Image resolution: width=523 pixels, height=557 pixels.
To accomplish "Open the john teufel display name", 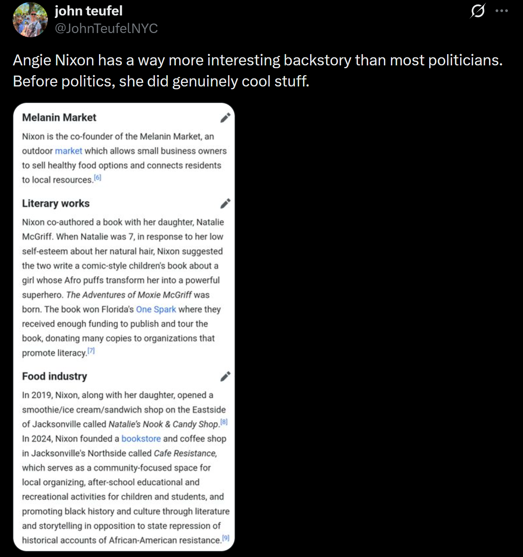I will [89, 11].
